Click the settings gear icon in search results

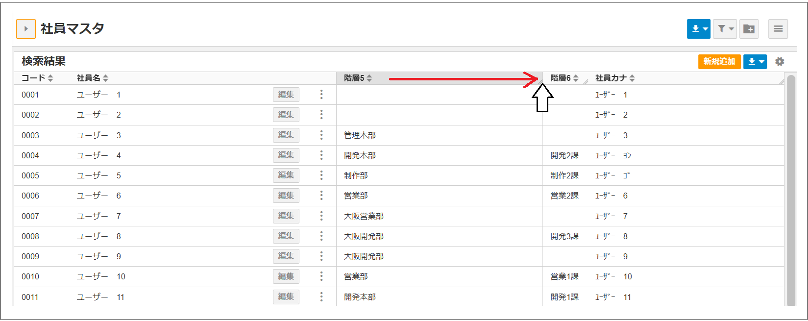[780, 61]
